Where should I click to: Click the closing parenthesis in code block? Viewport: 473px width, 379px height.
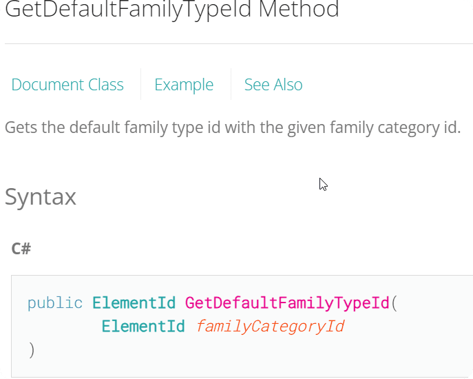[x=32, y=350]
